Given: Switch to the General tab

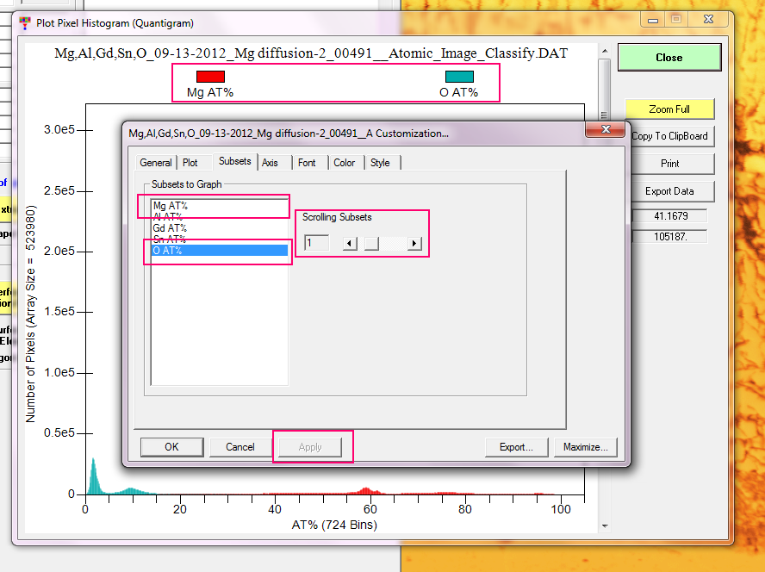Looking at the screenshot, I should [156, 163].
